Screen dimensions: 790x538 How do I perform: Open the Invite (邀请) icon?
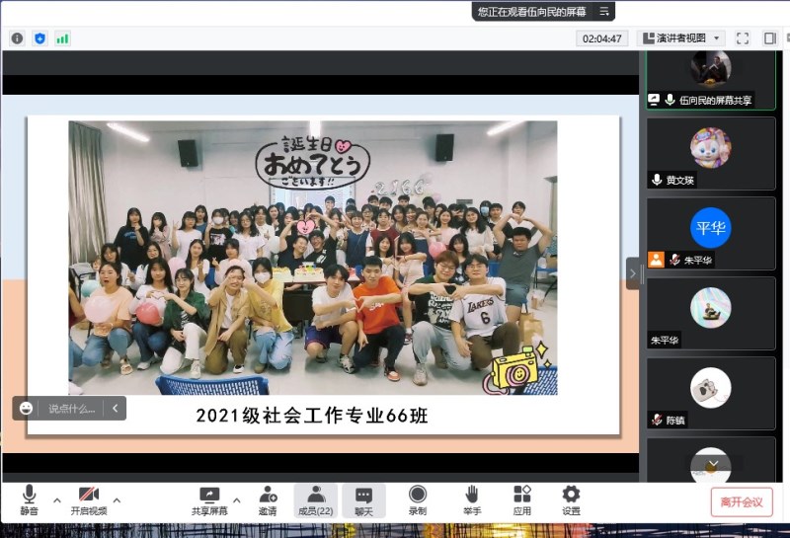pos(268,500)
